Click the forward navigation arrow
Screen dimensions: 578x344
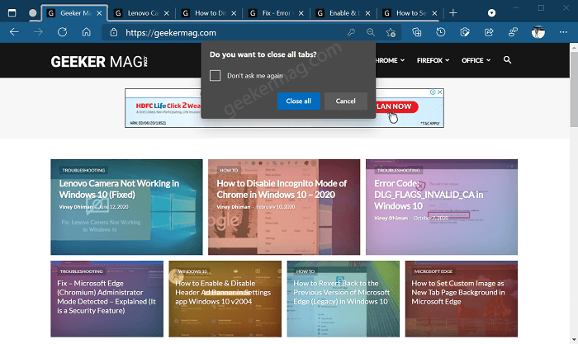coord(38,32)
